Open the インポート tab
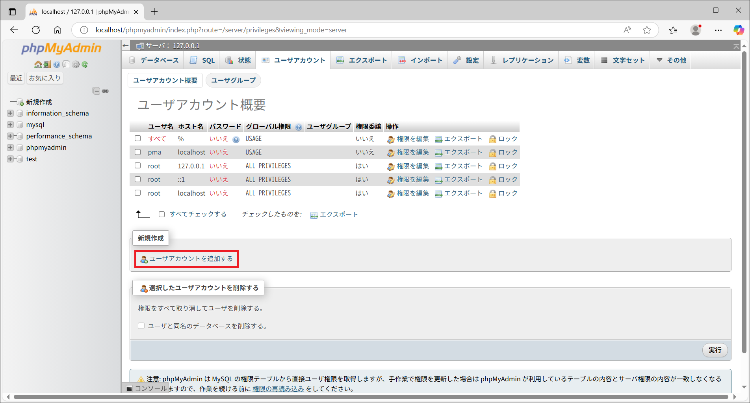 (x=420, y=60)
